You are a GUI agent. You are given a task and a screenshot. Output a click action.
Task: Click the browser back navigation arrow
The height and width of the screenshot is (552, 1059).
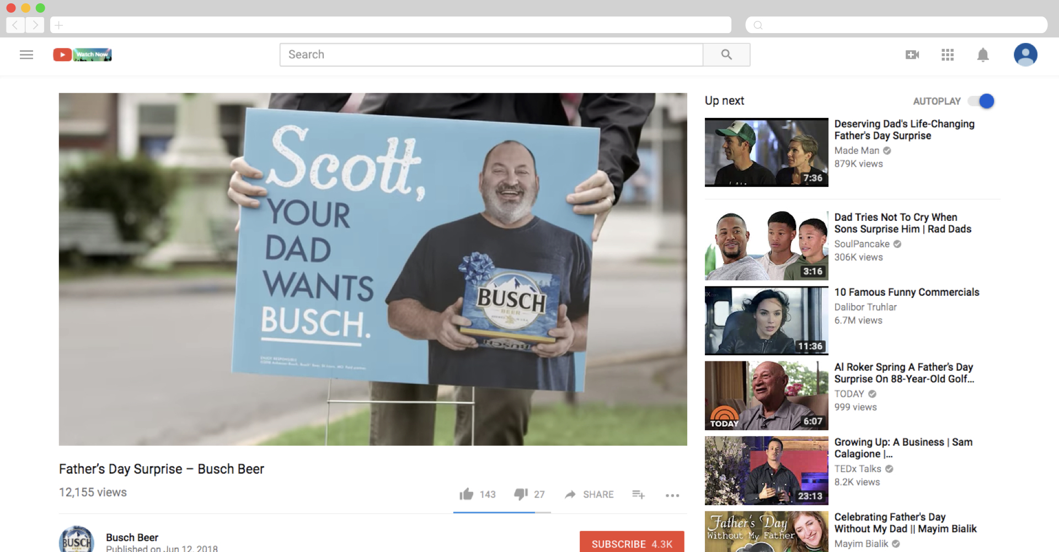(x=15, y=25)
